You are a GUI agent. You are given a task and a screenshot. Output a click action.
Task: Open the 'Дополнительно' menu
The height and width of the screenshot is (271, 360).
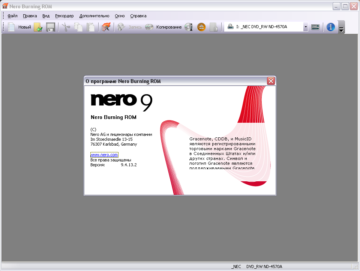(x=94, y=16)
